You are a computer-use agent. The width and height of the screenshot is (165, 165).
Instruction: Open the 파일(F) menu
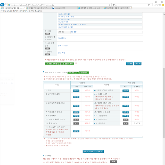pos(3,11)
